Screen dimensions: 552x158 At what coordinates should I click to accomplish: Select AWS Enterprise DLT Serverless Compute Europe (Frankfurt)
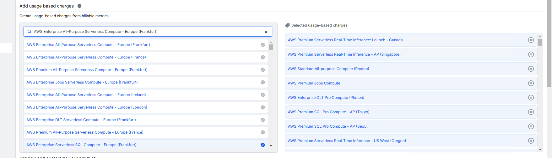[x=263, y=120]
